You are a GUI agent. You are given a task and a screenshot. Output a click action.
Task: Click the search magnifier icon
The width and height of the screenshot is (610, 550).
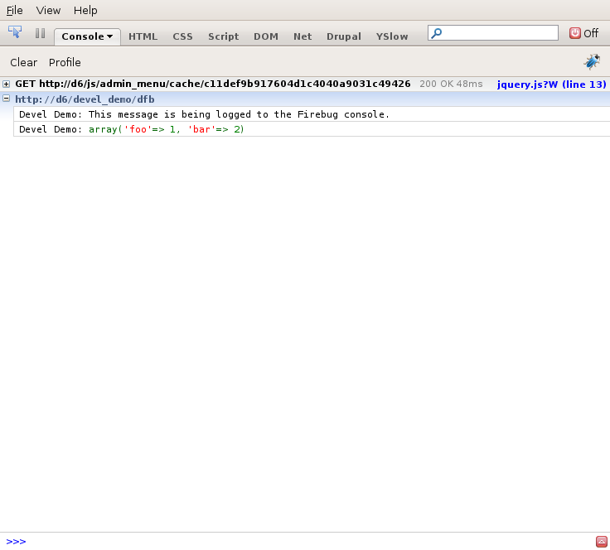tap(437, 33)
